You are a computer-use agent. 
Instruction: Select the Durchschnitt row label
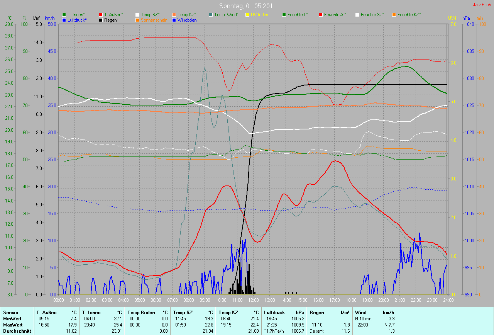click(x=17, y=331)
